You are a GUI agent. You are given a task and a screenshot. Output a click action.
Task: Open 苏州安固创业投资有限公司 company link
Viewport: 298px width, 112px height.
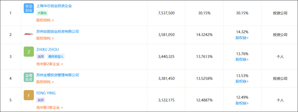click(x=58, y=31)
